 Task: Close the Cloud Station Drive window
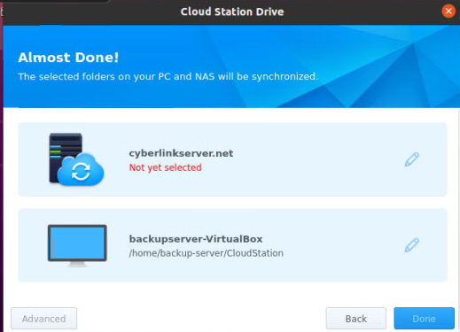[x=448, y=12]
